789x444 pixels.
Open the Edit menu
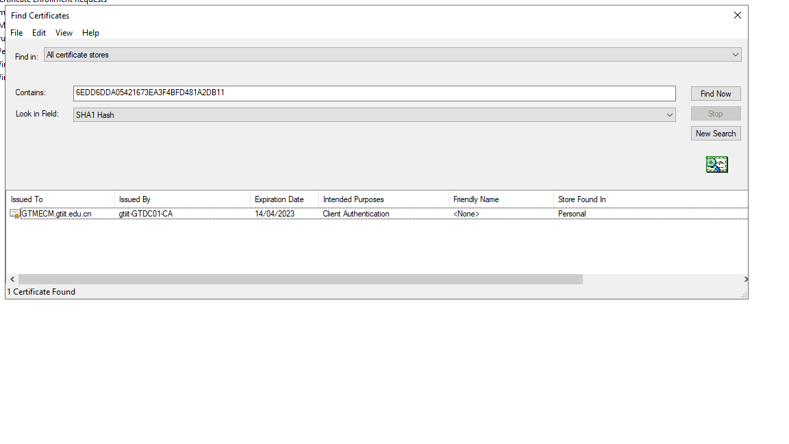tap(38, 32)
